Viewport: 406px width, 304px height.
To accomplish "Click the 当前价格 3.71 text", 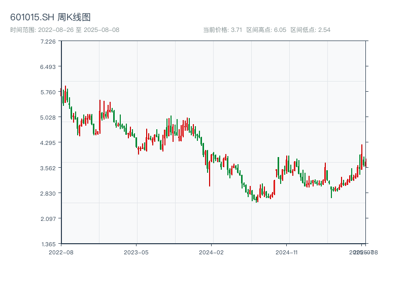I will (222, 30).
